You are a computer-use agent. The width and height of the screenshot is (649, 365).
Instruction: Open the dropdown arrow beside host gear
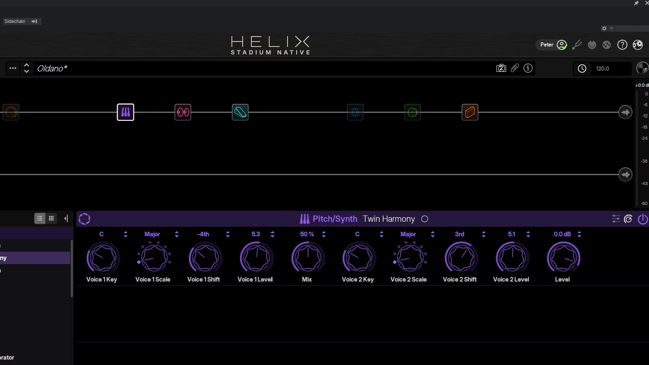(612, 28)
